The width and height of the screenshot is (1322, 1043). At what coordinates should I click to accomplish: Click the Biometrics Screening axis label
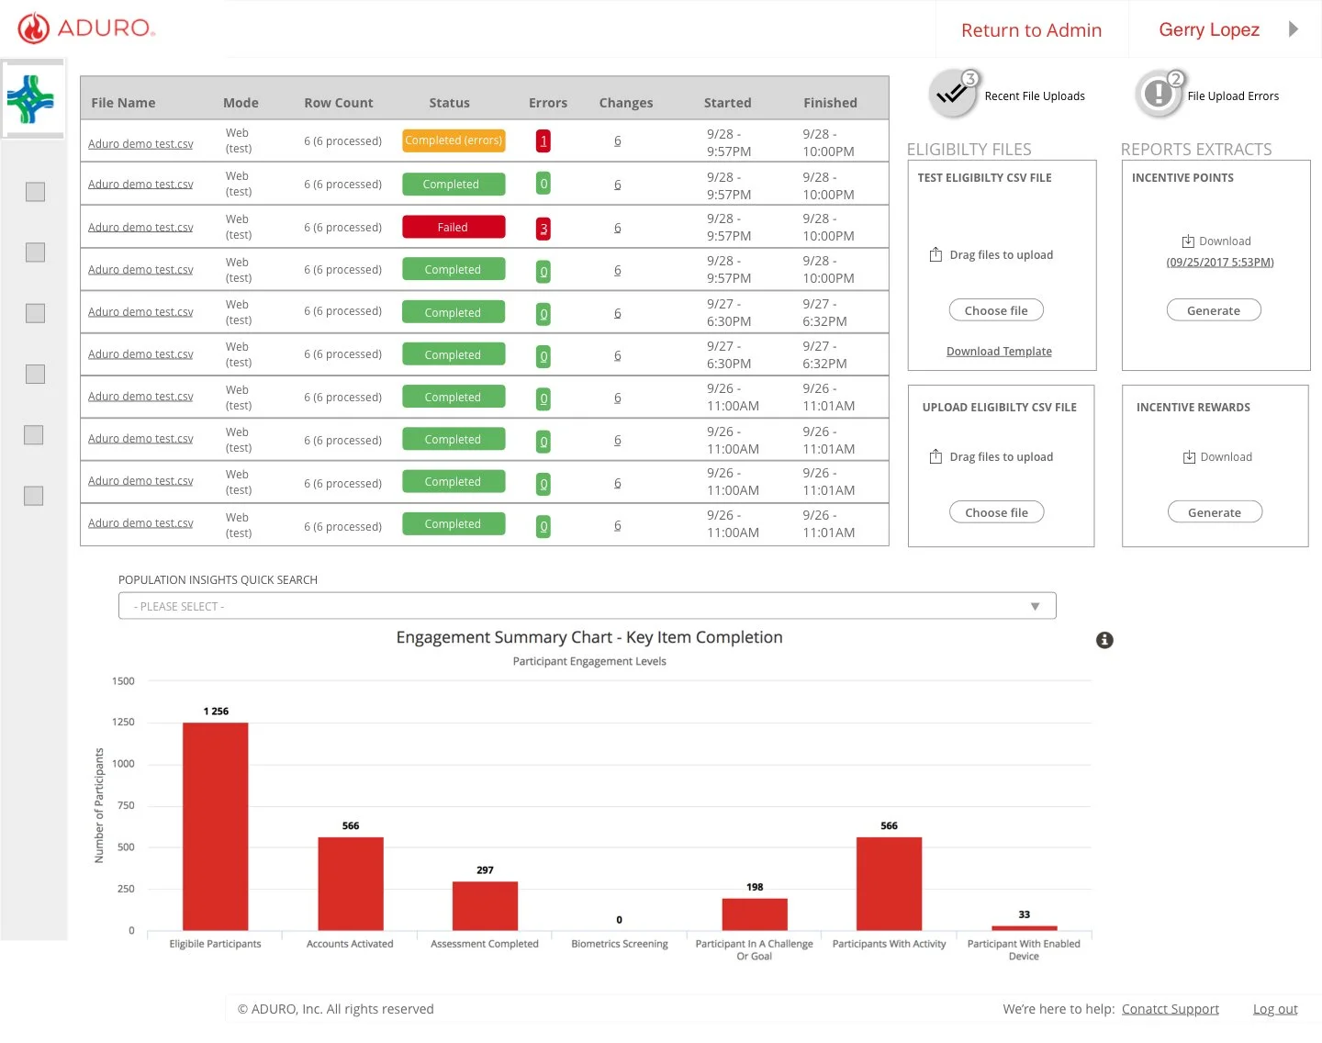620,944
